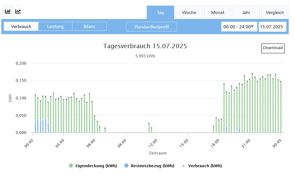Select the Jahr tab
Image resolution: width=295 pixels, height=179 pixels.
coord(246,12)
